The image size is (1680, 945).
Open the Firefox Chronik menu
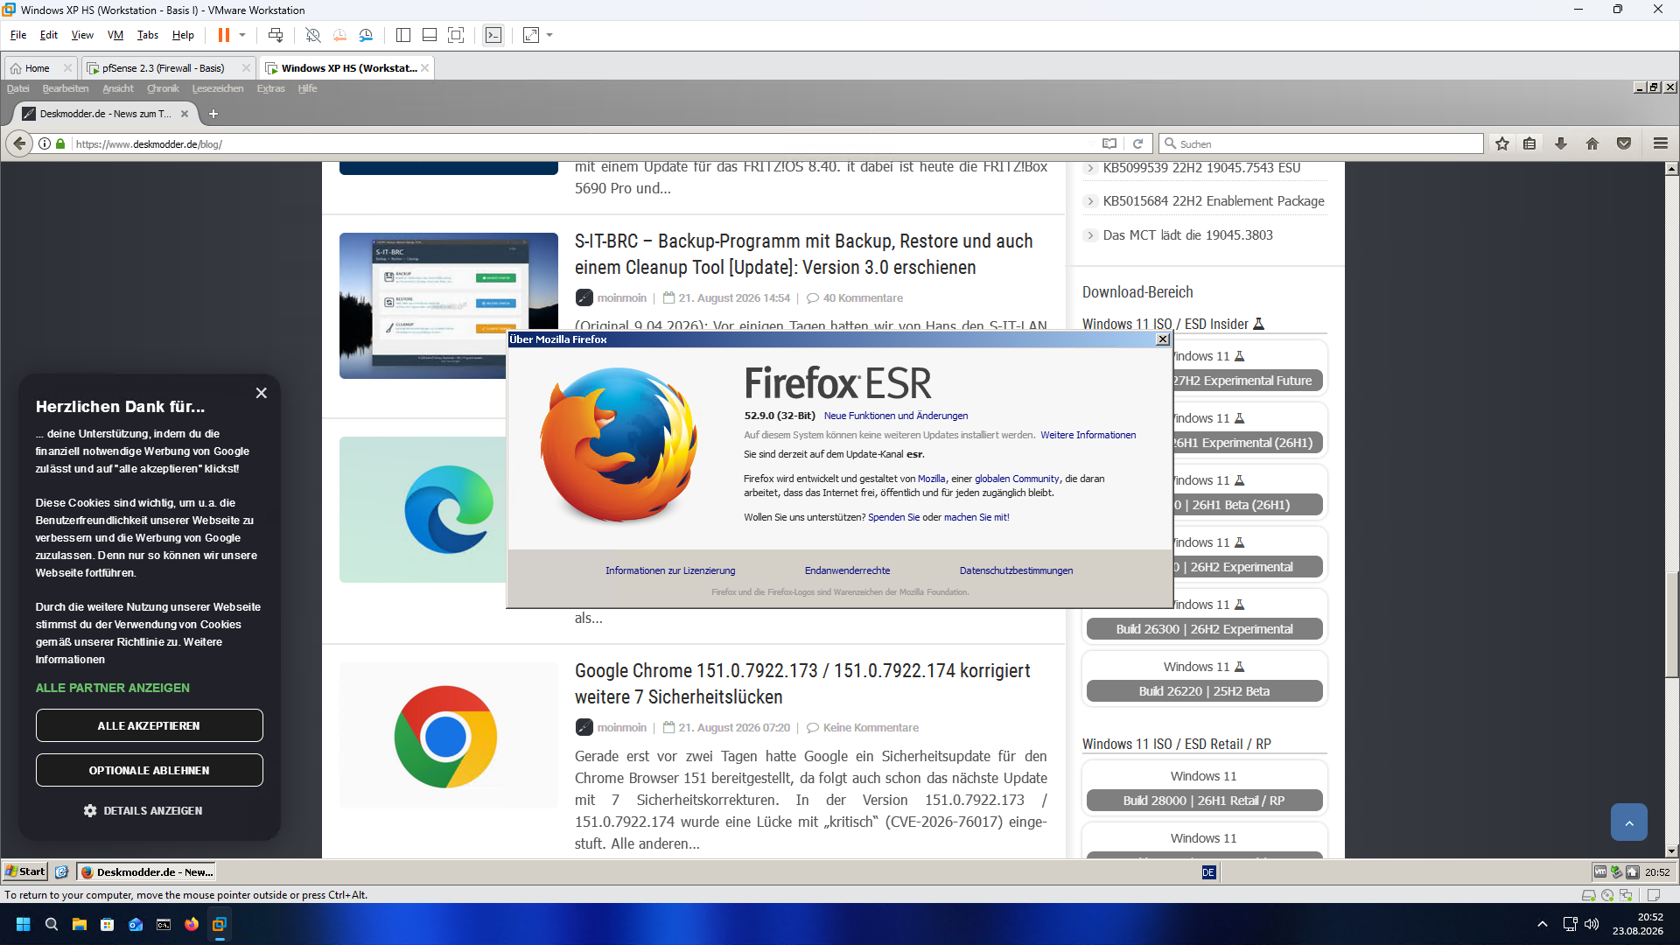pos(163,88)
